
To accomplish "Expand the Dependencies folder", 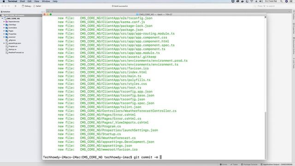I will [x=4, y=22].
